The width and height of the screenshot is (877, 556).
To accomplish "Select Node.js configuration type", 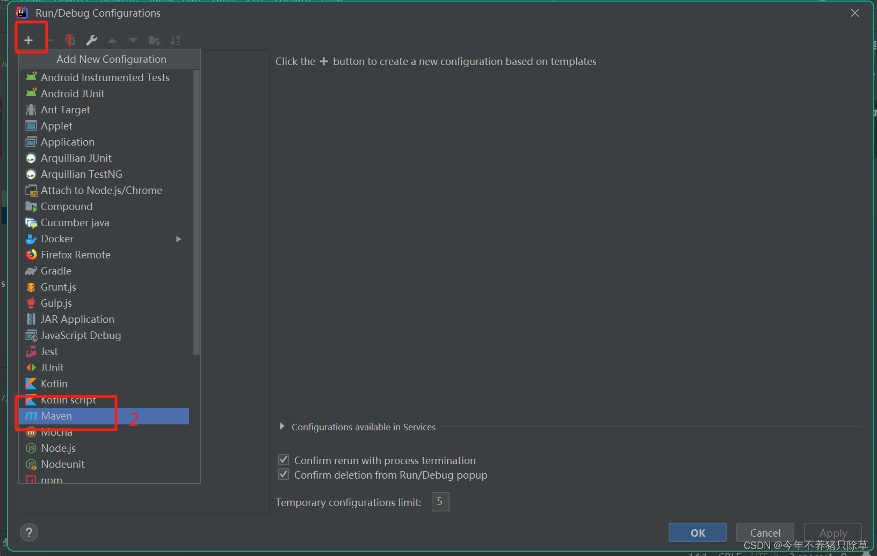I will [104, 448].
